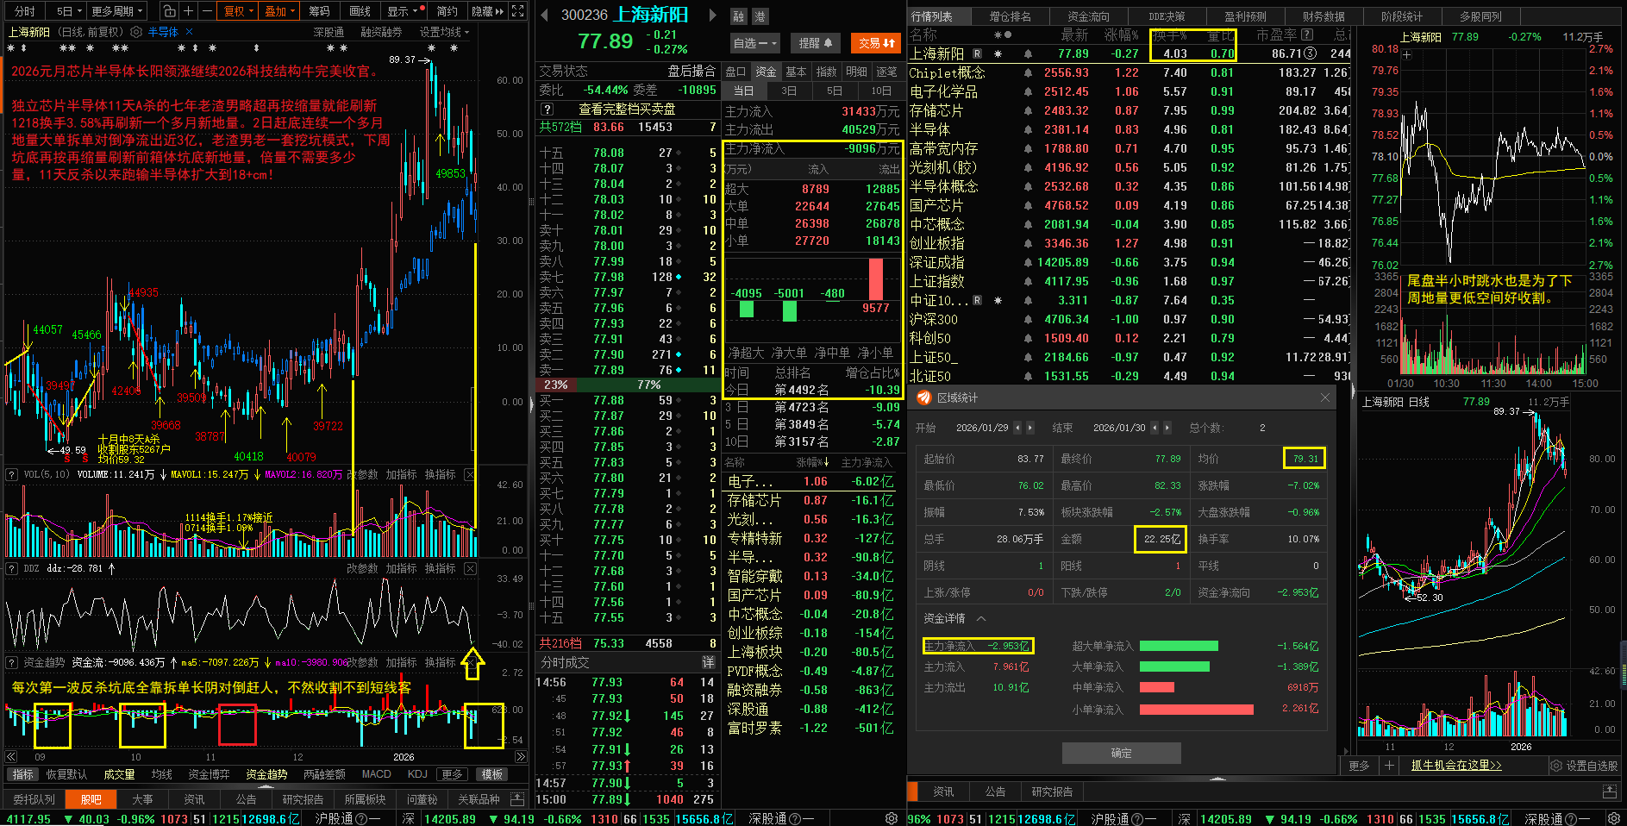Collapse the 资金详情 section
The image size is (1627, 826).
point(981,618)
